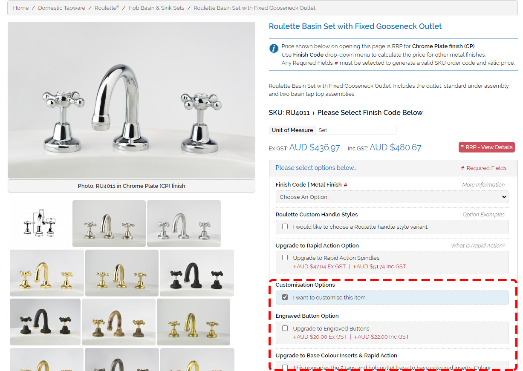Go to Home breadcrumb
This screenshot has height=371, width=523.
tap(21, 8)
